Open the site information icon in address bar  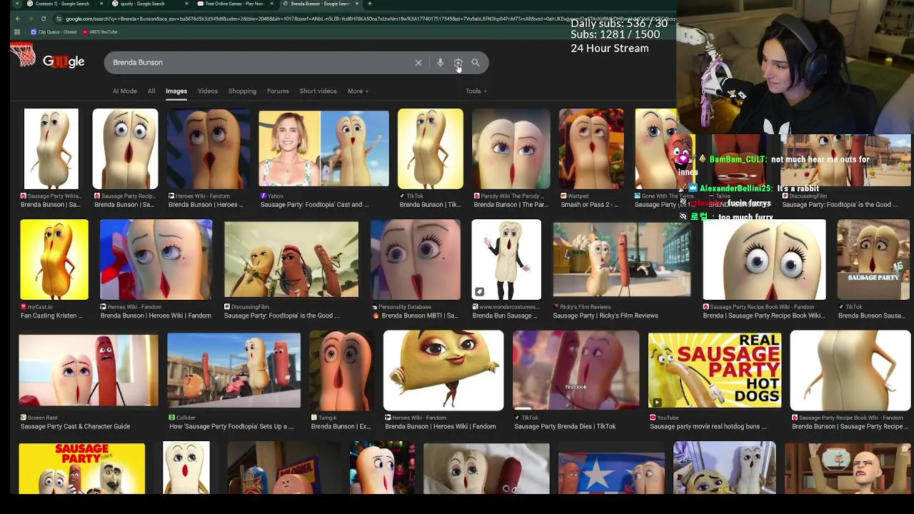point(59,19)
